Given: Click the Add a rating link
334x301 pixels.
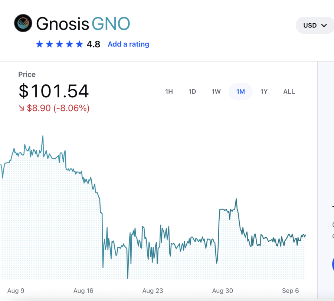Looking at the screenshot, I should [128, 44].
